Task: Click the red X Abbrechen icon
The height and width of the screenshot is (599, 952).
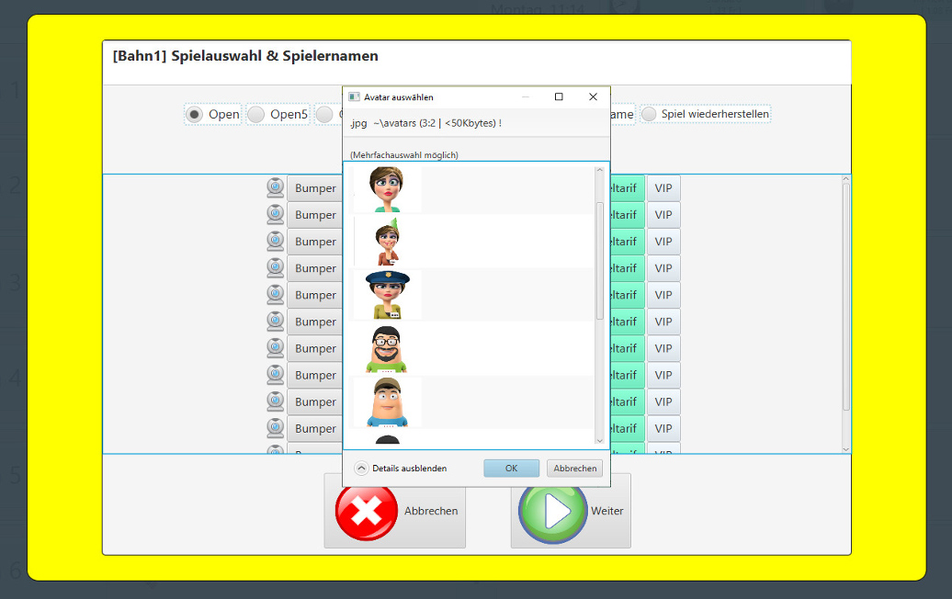Action: 367,511
